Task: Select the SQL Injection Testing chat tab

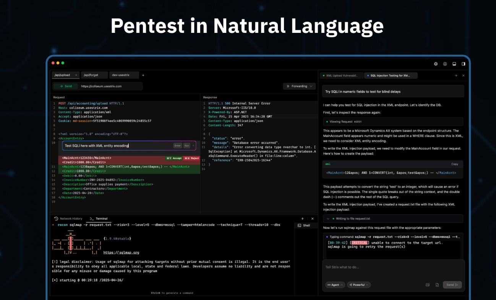Action: point(391,76)
